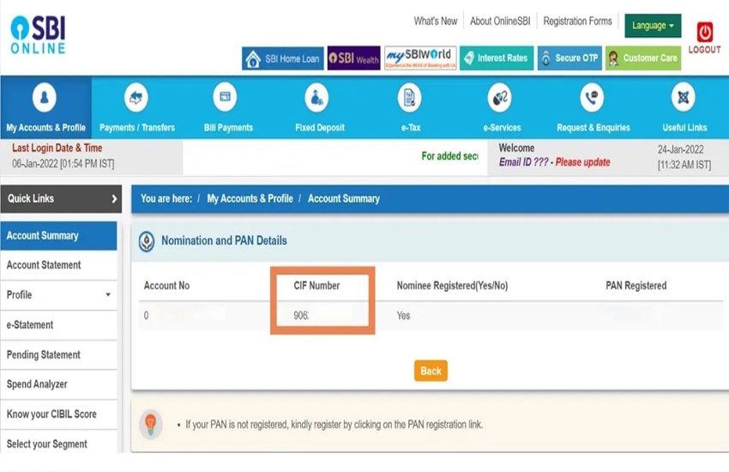Expand the Quick Links chevron

pos(114,199)
